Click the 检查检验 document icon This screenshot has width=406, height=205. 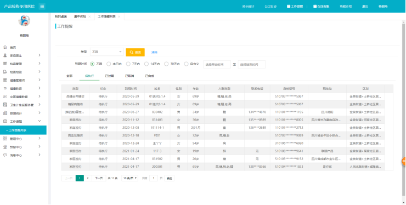click(x=5, y=72)
